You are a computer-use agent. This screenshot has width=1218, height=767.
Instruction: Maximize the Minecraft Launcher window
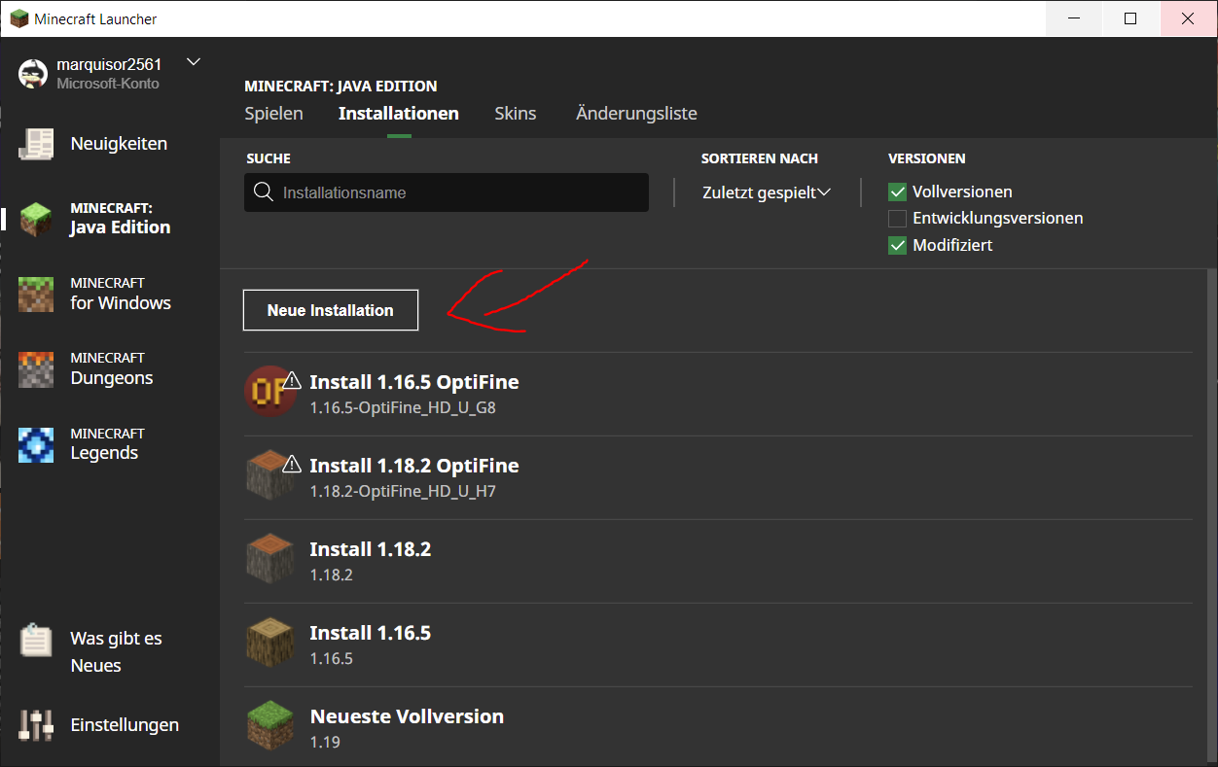[x=1130, y=18]
